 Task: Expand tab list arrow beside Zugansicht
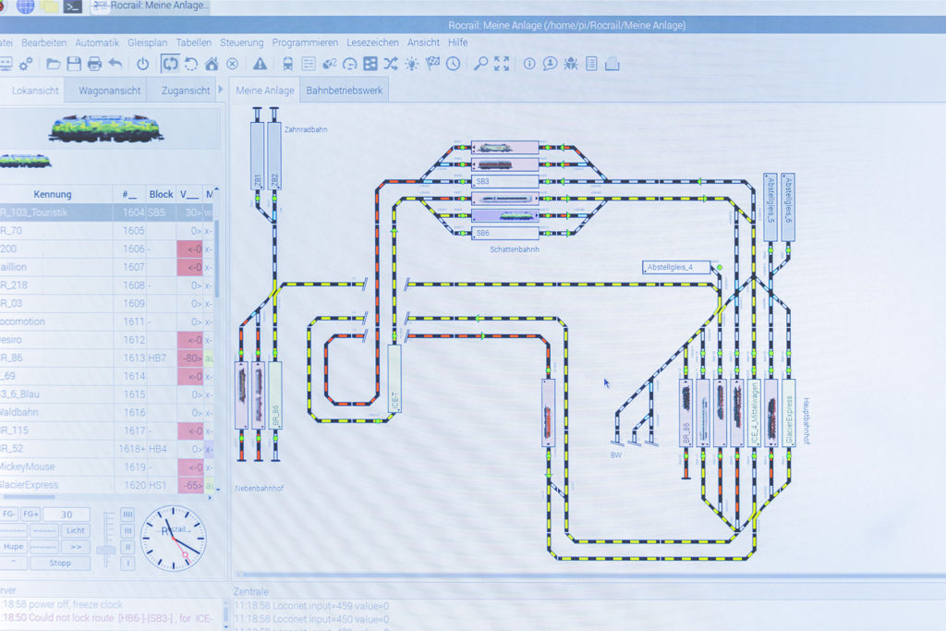pyautogui.click(x=220, y=91)
